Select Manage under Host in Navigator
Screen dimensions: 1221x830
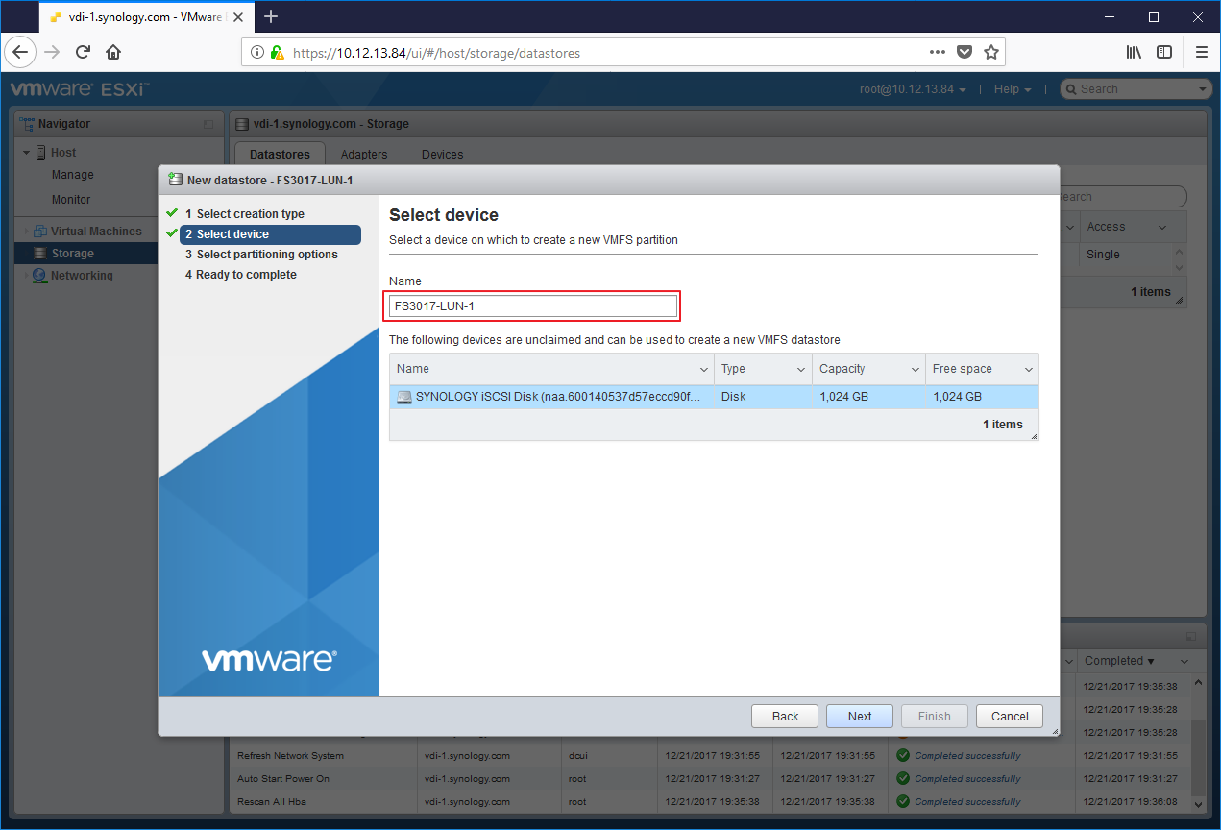tap(73, 175)
